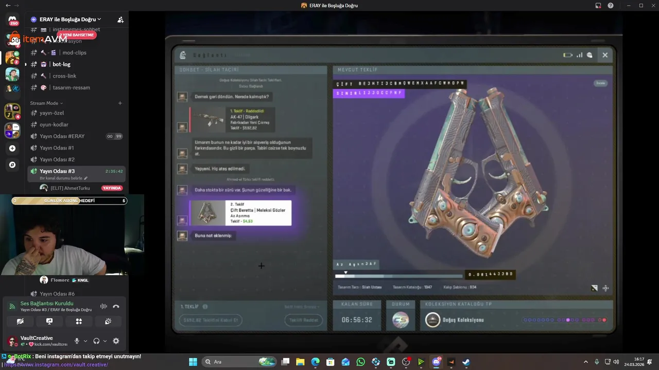Share your screen button
659x370 pixels.
pos(49,321)
